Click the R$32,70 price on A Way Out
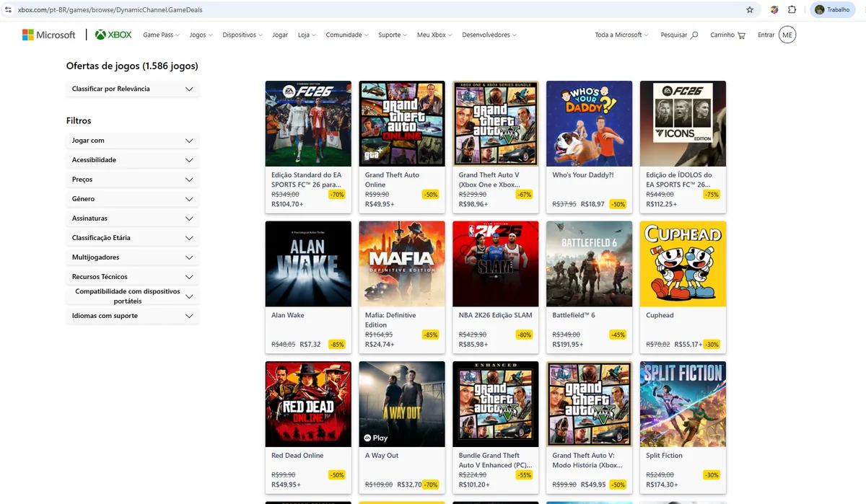This screenshot has width=866, height=504. (x=409, y=485)
